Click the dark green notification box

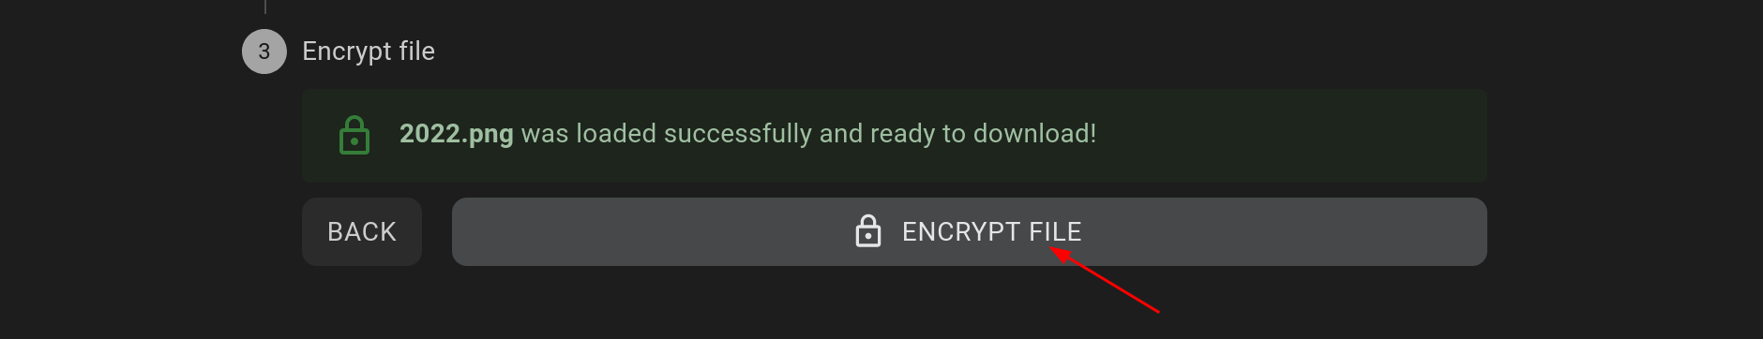coord(895,136)
